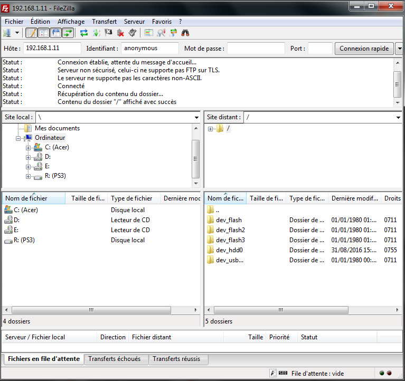Expand the E: drive tree node

(28, 167)
